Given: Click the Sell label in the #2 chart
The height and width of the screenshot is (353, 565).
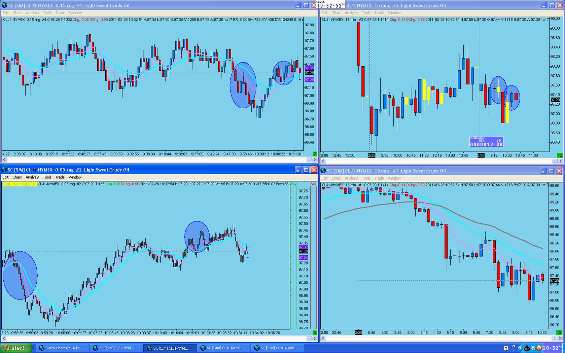Looking at the screenshot, I should [x=313, y=184].
